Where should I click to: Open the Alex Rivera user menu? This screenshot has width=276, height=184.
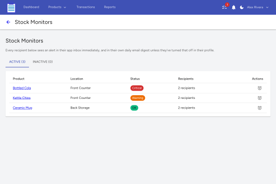pos(258,7)
